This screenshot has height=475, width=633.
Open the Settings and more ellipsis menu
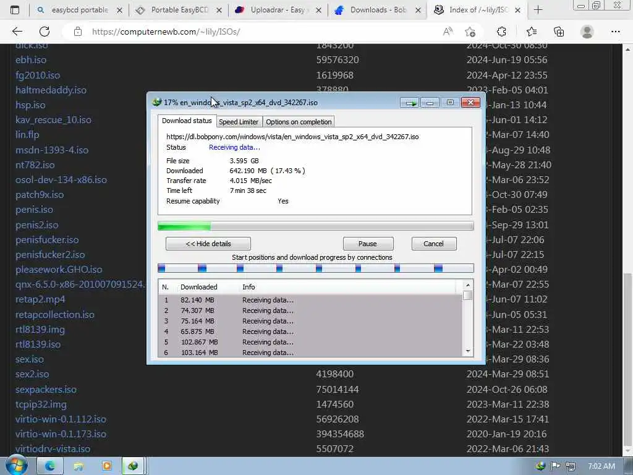[x=615, y=32]
